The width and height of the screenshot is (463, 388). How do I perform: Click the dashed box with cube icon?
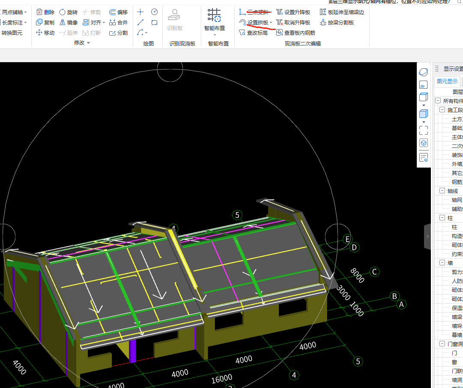pos(424,143)
